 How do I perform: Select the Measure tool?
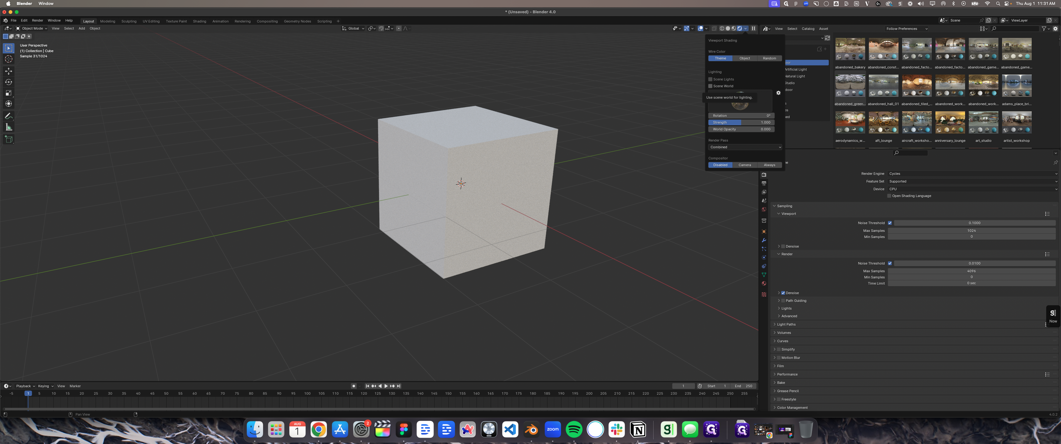click(x=9, y=127)
